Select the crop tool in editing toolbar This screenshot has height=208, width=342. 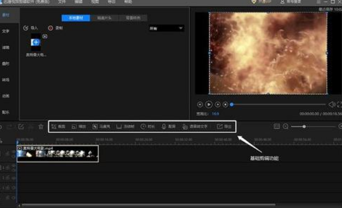58,126
